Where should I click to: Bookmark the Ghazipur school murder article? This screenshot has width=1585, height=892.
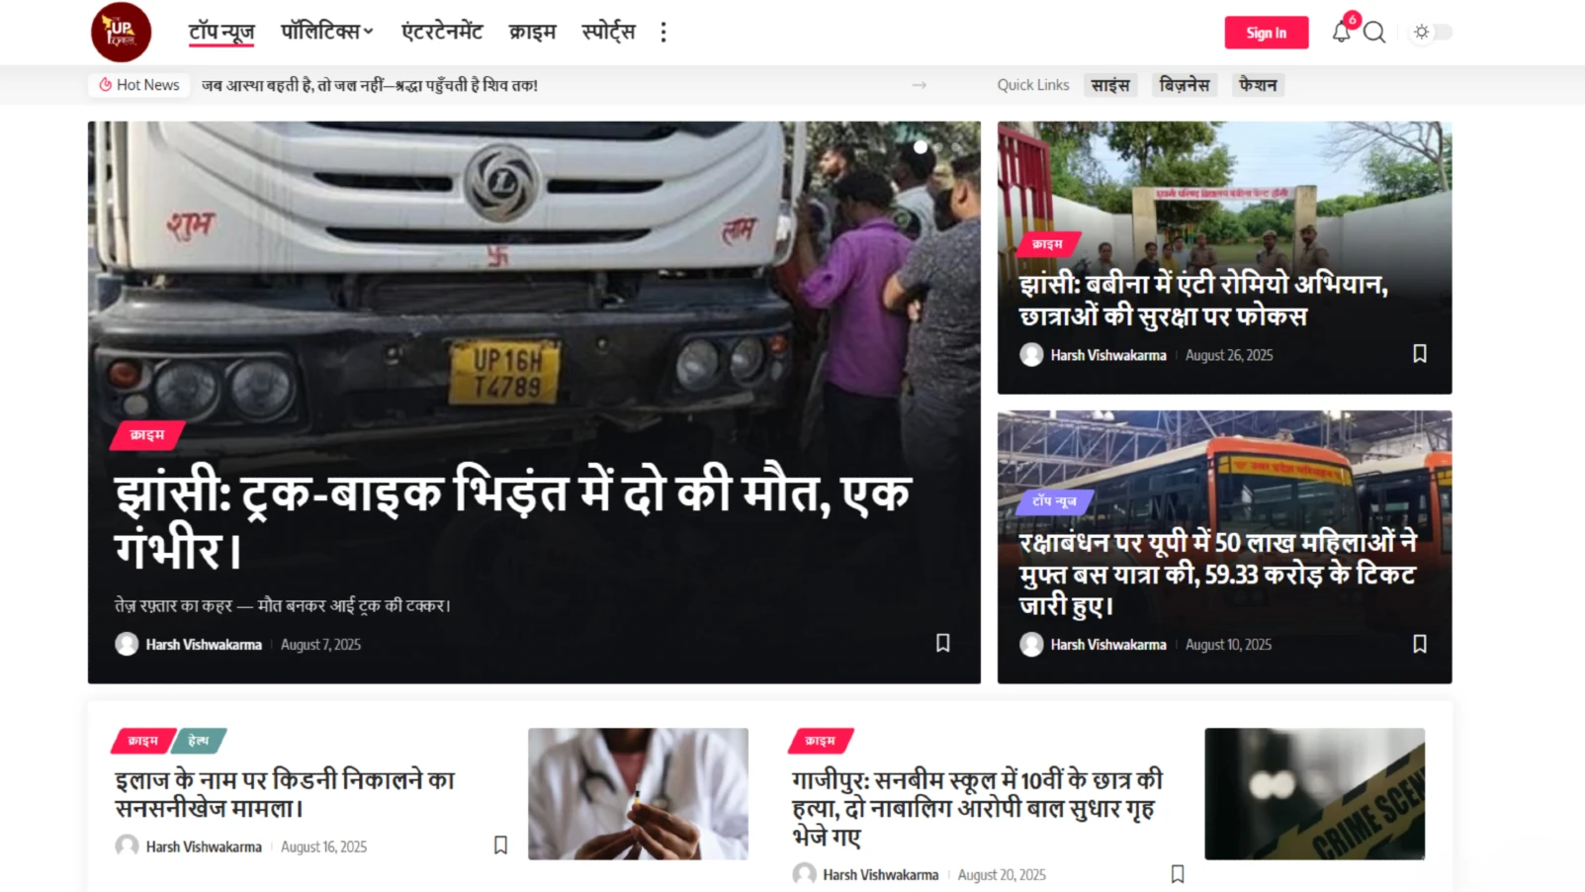click(x=1177, y=874)
